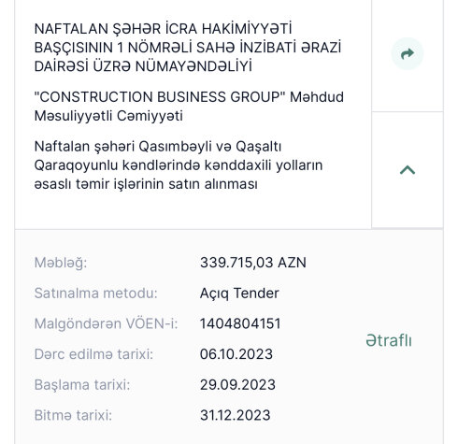458x444 pixels.
Task: Open the Ətraflı details link
Action: tap(389, 340)
